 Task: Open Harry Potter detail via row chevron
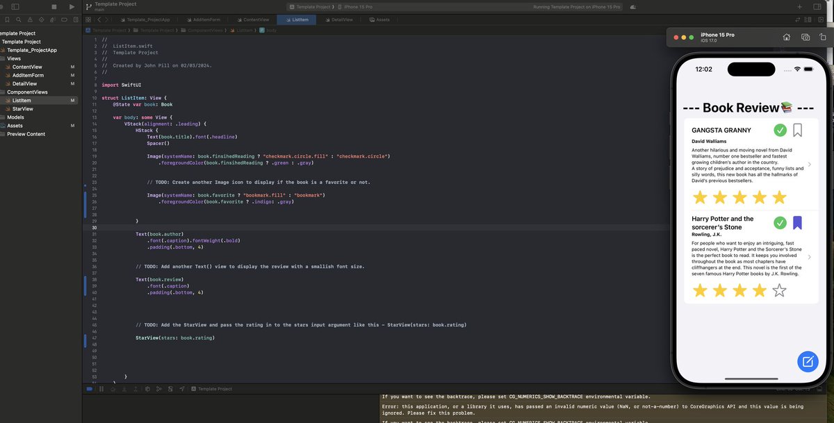(x=810, y=257)
